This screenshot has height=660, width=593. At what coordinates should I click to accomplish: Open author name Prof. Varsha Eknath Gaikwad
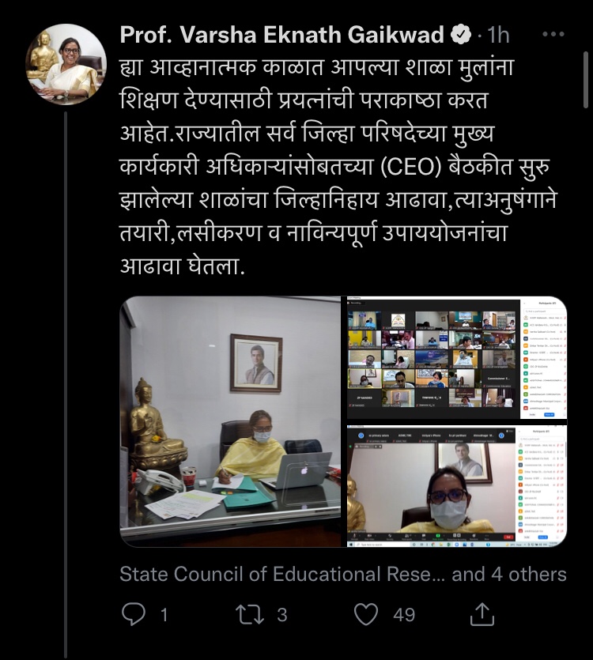pos(281,35)
